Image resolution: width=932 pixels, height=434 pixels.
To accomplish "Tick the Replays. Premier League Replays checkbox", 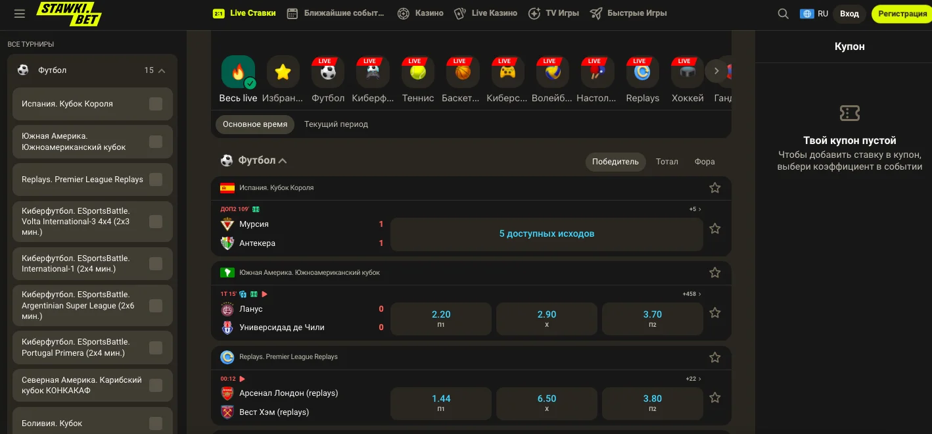I will (156, 180).
